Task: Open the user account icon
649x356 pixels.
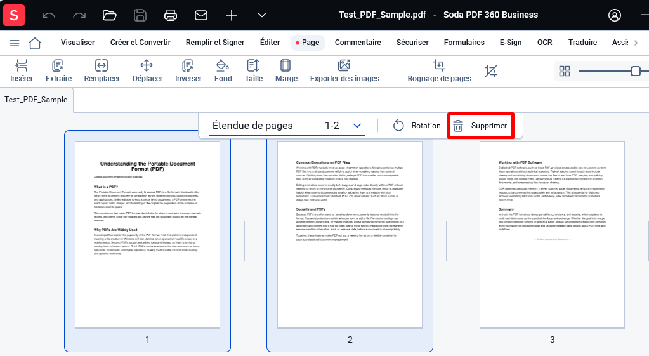Action: point(615,15)
